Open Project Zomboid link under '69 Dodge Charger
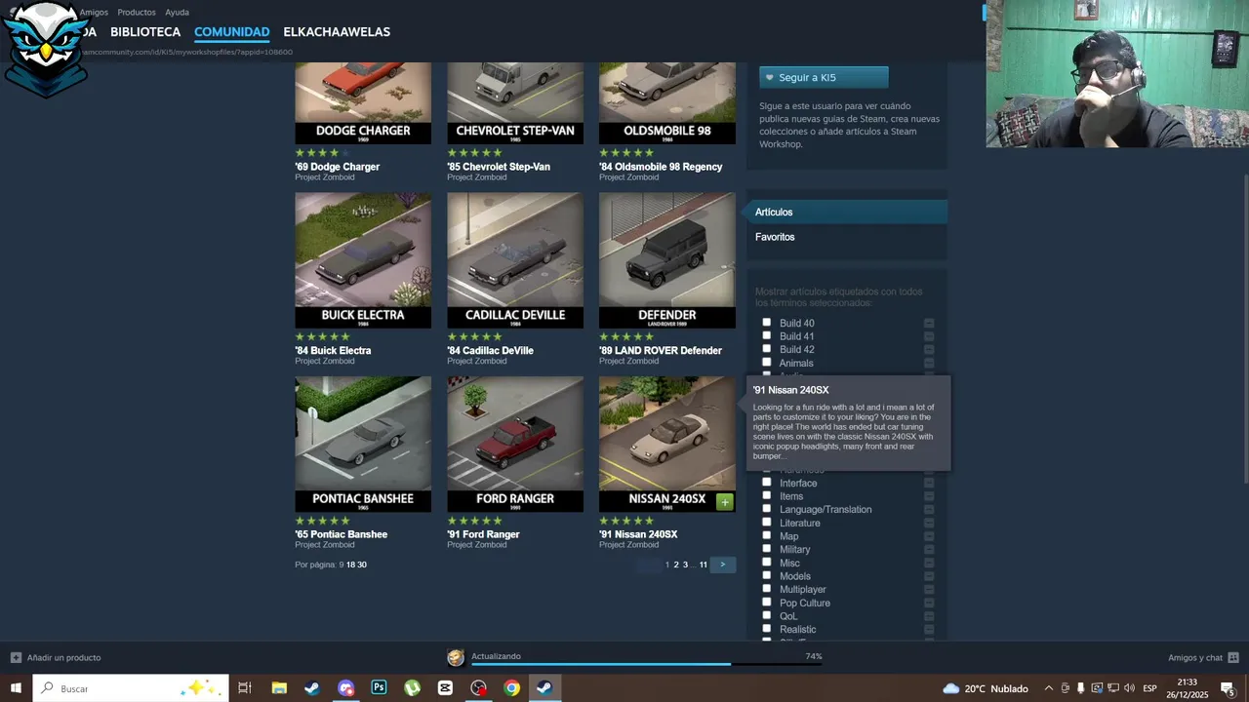The width and height of the screenshot is (1249, 702). pos(325,177)
